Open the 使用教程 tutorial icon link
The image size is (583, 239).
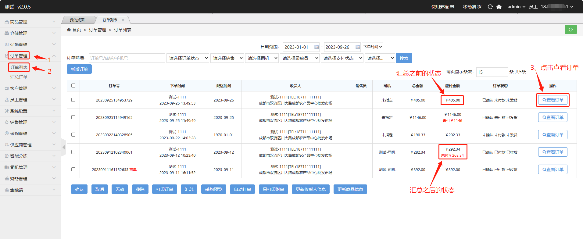(x=452, y=7)
